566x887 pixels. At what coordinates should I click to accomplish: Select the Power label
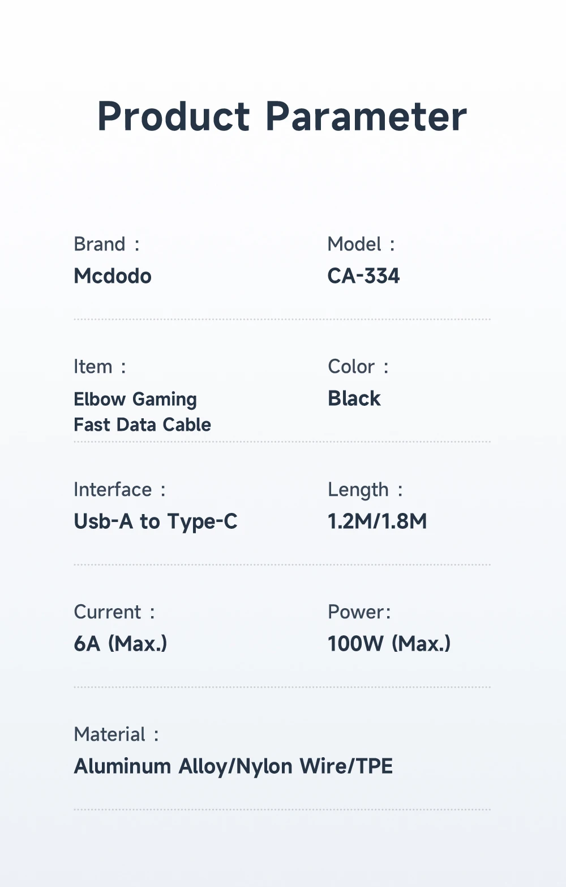pos(359,612)
